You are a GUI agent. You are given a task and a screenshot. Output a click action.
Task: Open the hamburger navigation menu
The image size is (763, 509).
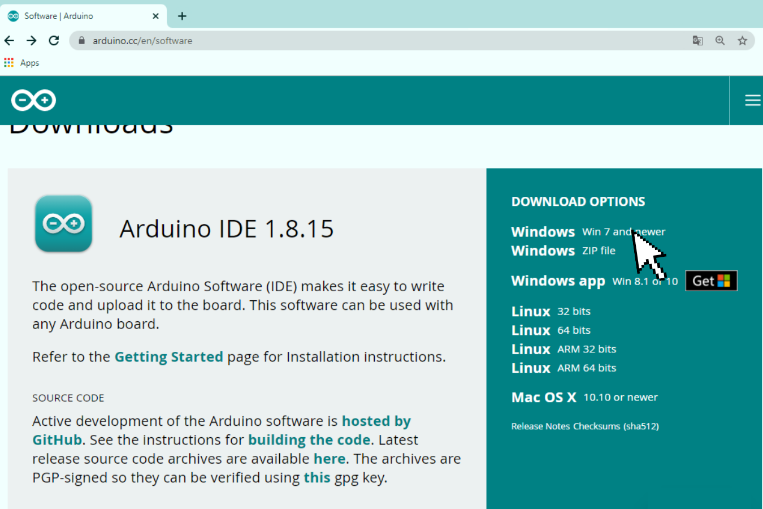coord(753,100)
